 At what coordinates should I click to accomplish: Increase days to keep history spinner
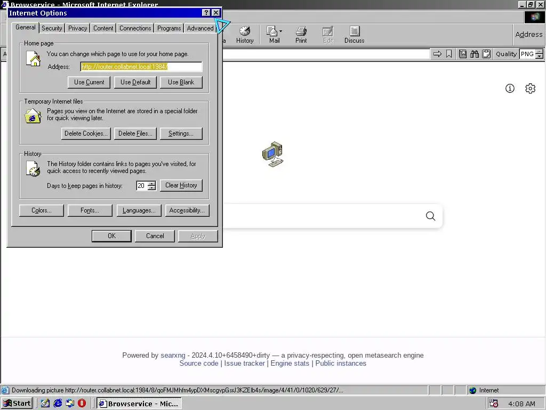(152, 184)
